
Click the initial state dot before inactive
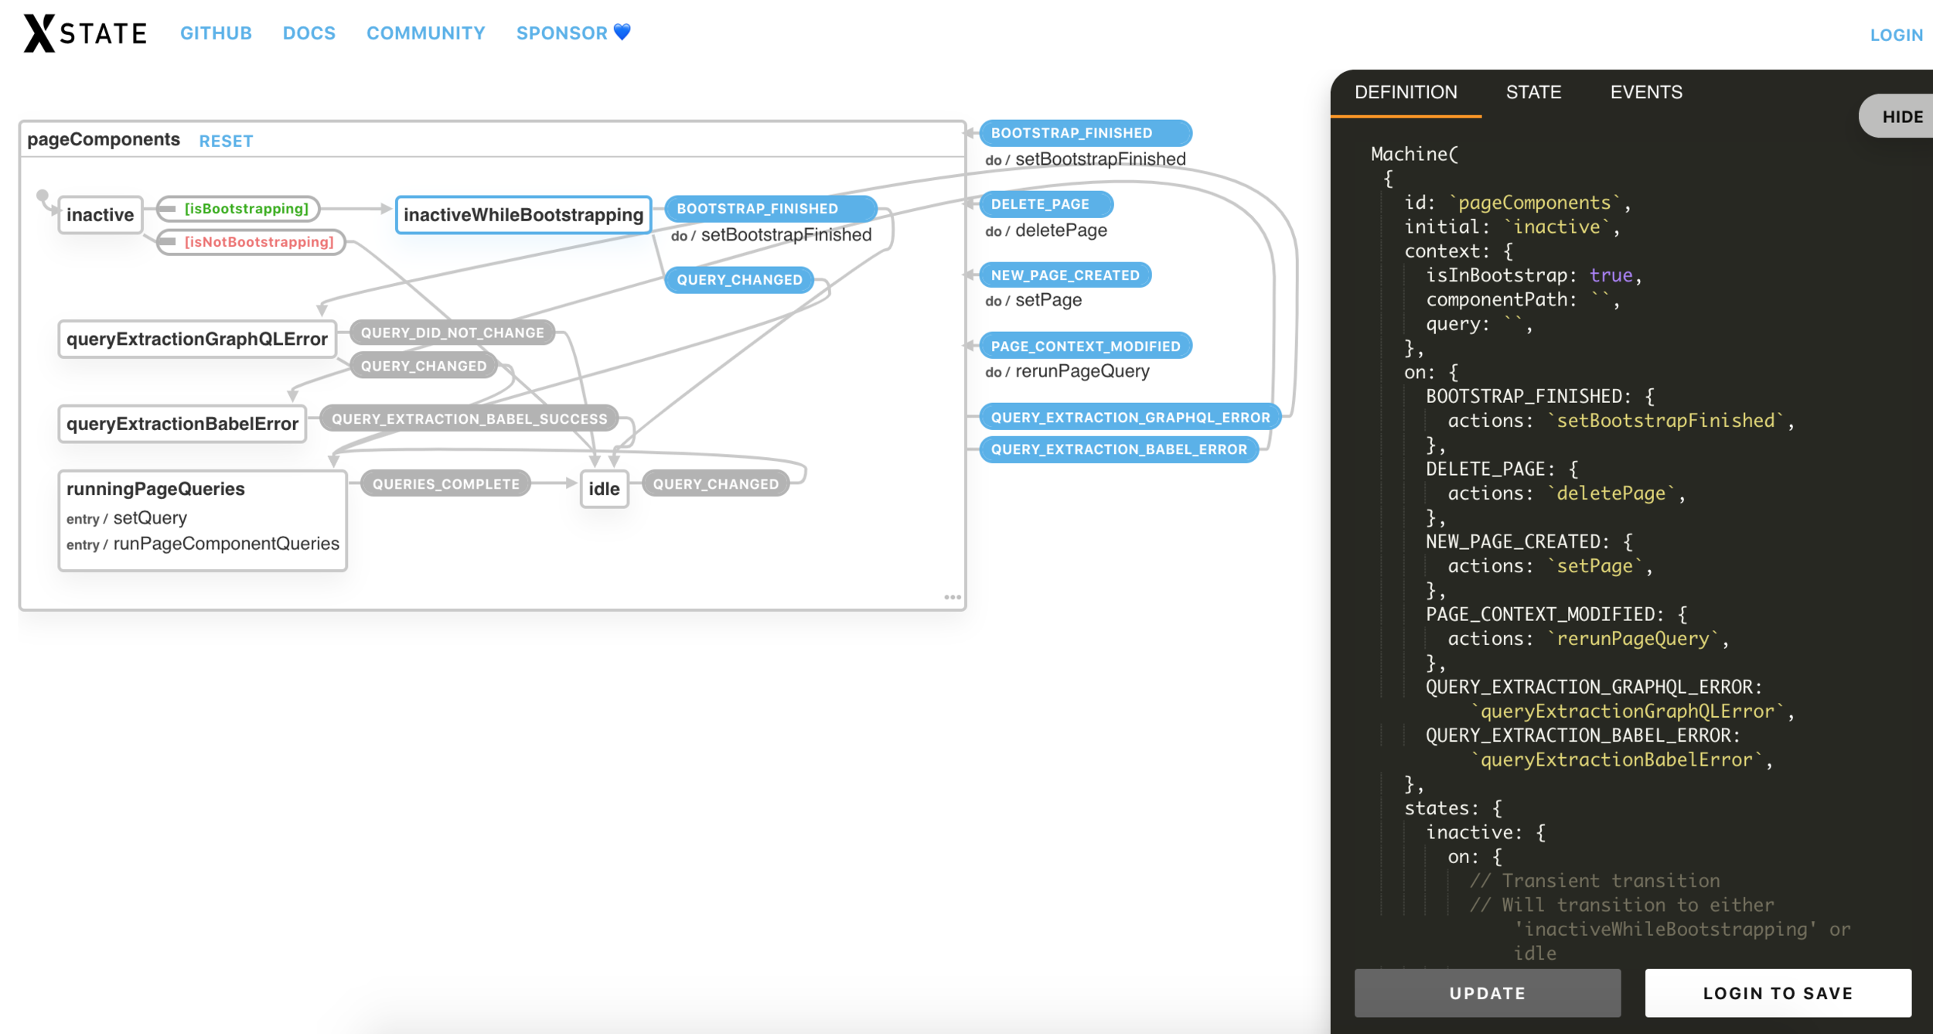[x=43, y=196]
